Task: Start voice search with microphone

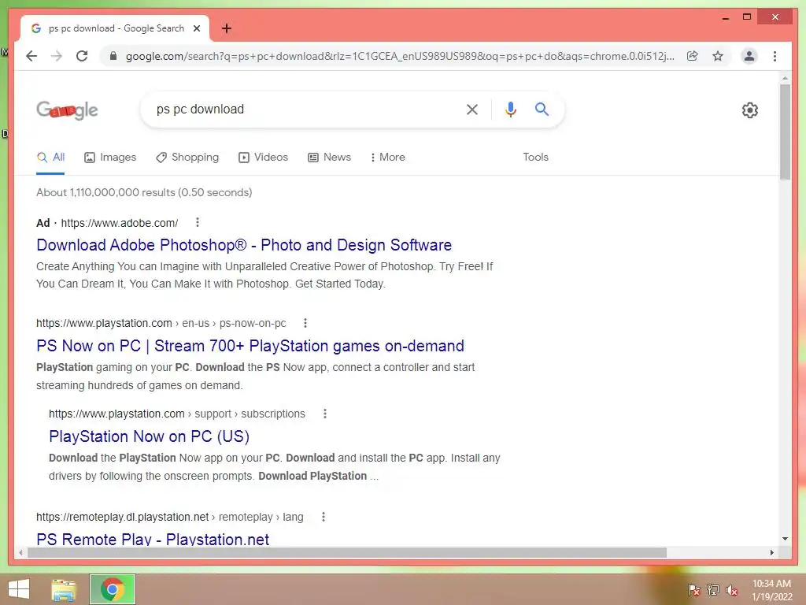Action: tap(510, 109)
